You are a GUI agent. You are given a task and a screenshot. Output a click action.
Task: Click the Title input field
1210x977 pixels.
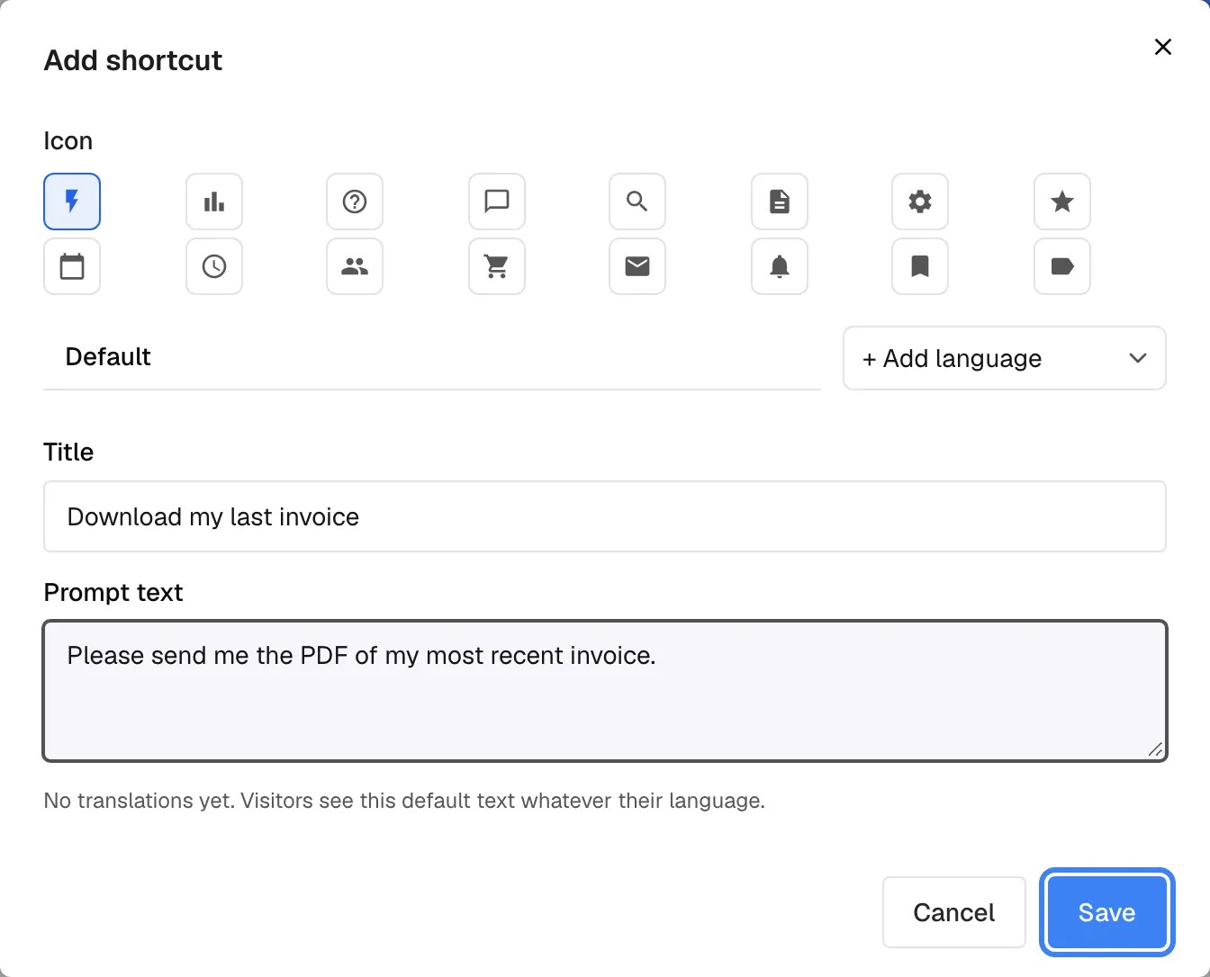pos(605,516)
